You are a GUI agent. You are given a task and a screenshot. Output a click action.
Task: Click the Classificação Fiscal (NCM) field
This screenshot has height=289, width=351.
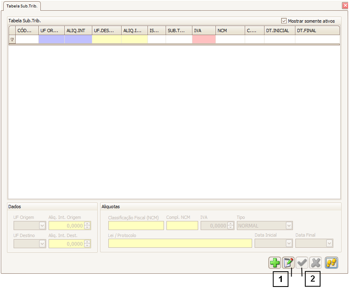coord(136,226)
